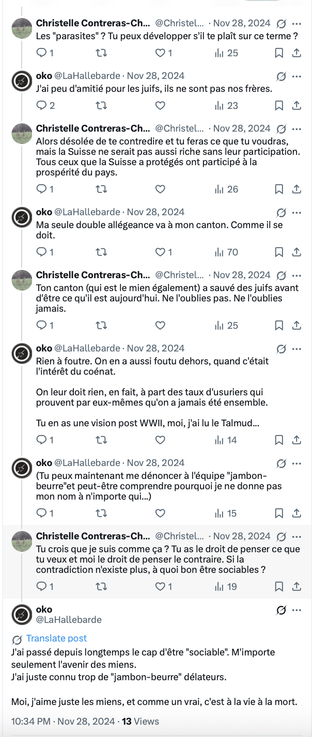
Task: Open more options on main oko post
Action: pyautogui.click(x=297, y=610)
